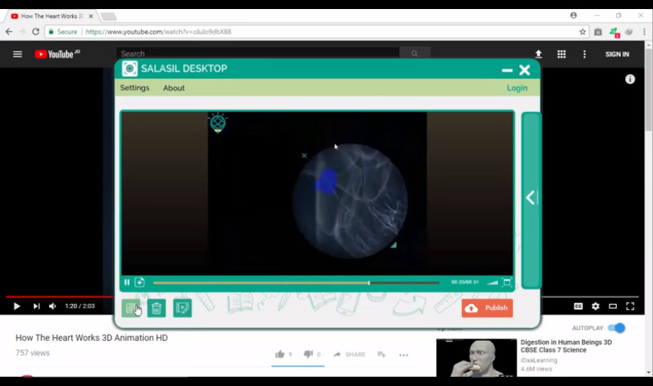Click the YouTube search field
This screenshot has height=386, width=653.
(x=258, y=53)
